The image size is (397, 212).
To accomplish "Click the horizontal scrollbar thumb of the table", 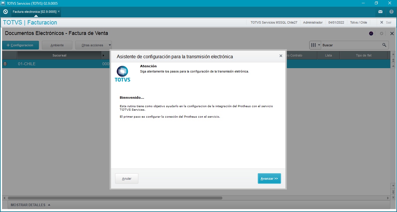I will point(115,198).
